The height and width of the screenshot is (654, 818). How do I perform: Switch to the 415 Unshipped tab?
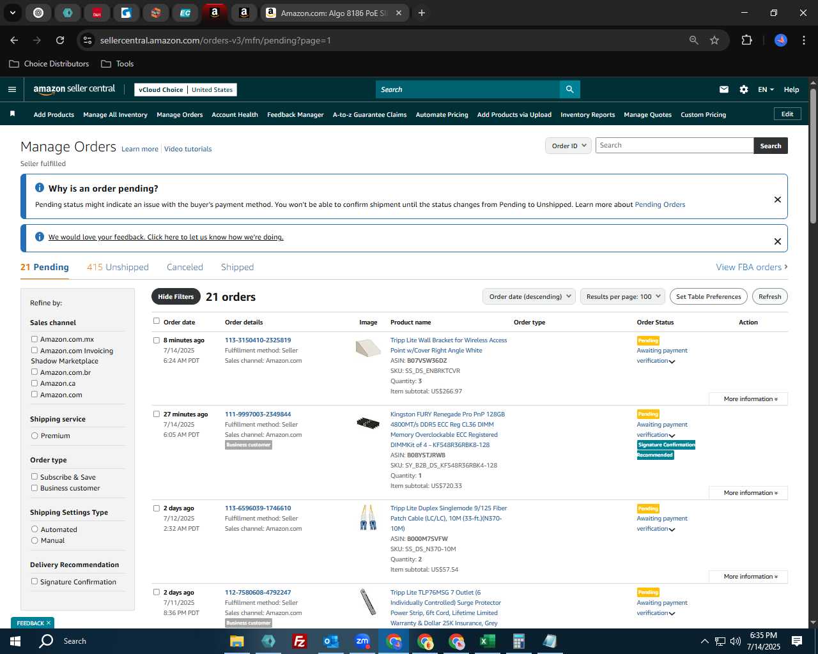(x=118, y=267)
